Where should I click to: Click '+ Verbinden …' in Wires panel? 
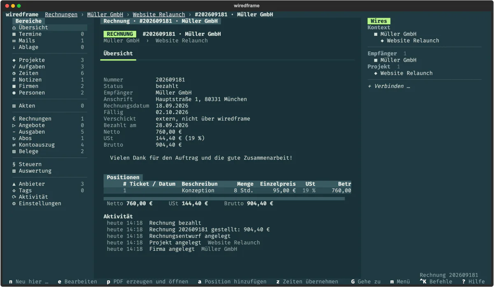pos(389,86)
